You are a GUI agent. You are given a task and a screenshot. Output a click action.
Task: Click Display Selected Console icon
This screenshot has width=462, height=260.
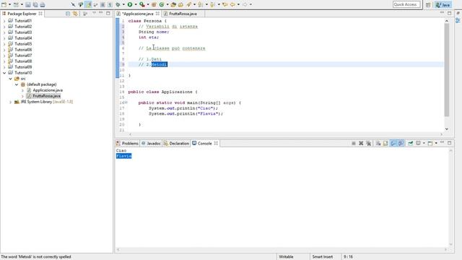tap(418, 143)
